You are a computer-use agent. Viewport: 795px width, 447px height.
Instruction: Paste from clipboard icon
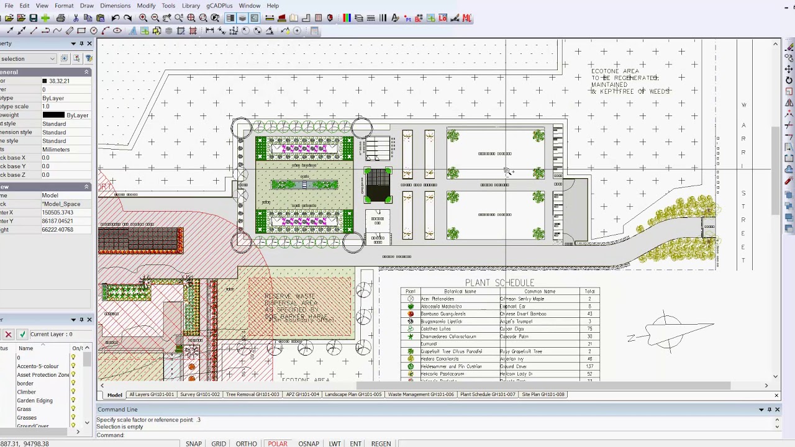tap(100, 18)
